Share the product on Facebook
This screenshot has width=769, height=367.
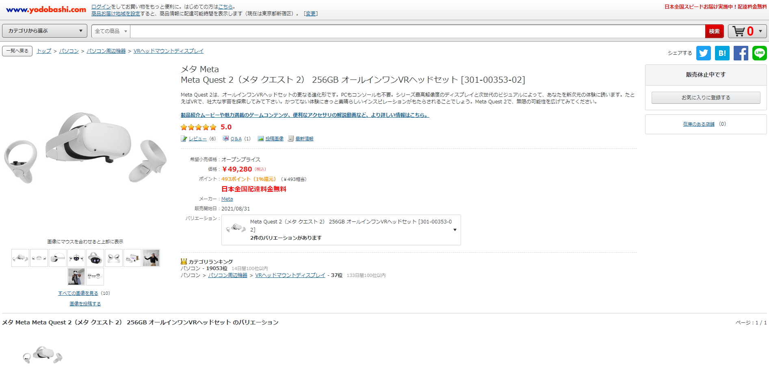[x=741, y=53]
